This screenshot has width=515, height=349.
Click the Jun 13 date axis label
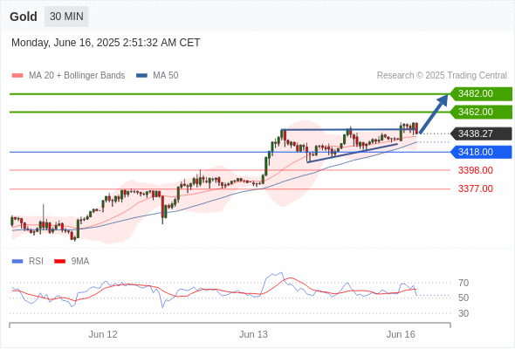coord(253,334)
